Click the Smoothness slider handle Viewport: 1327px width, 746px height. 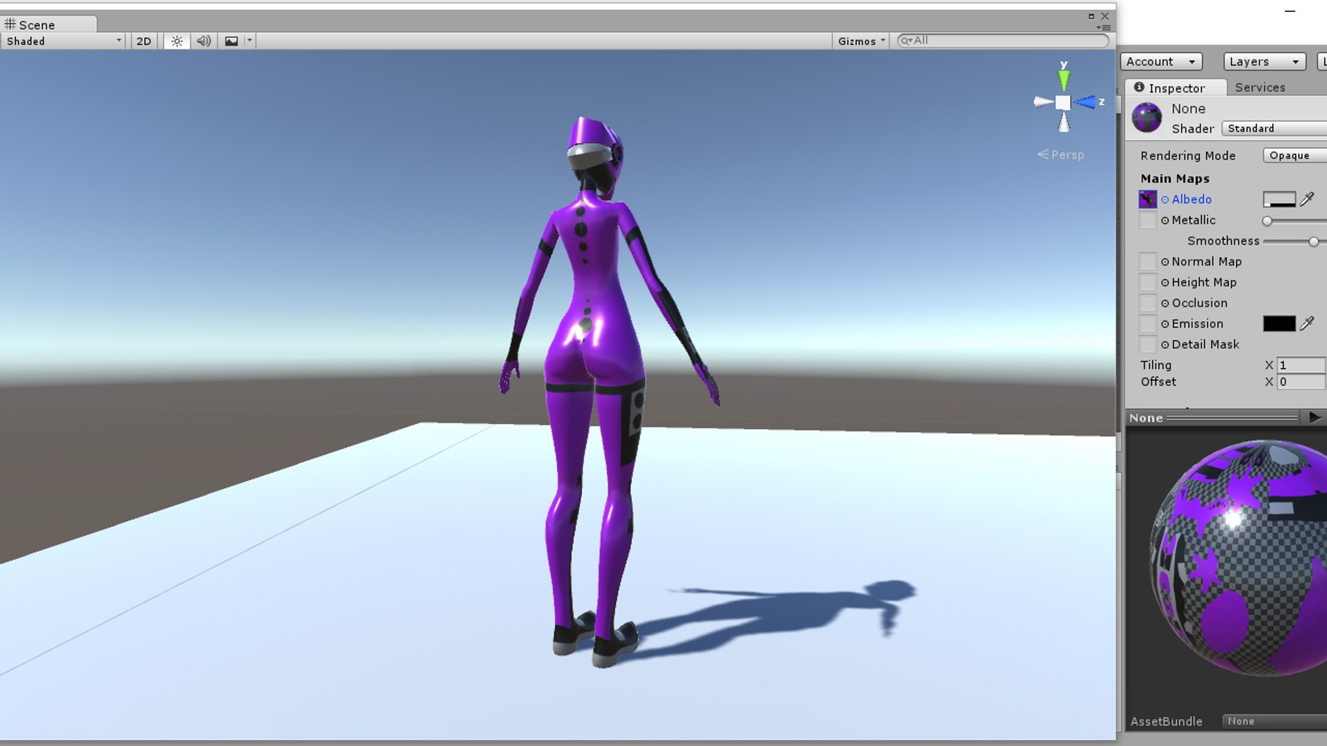tap(1313, 242)
